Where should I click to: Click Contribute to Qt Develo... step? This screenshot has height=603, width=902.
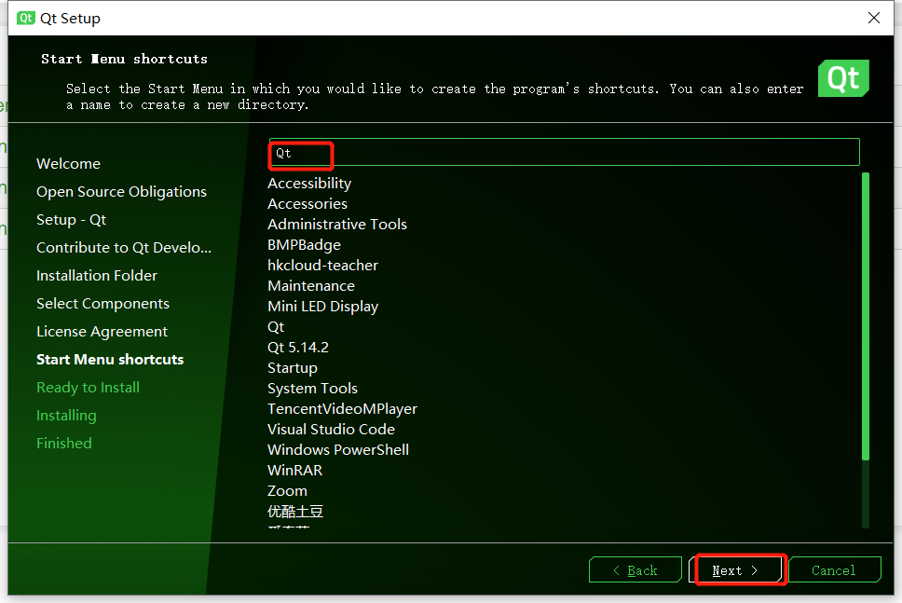click(124, 248)
